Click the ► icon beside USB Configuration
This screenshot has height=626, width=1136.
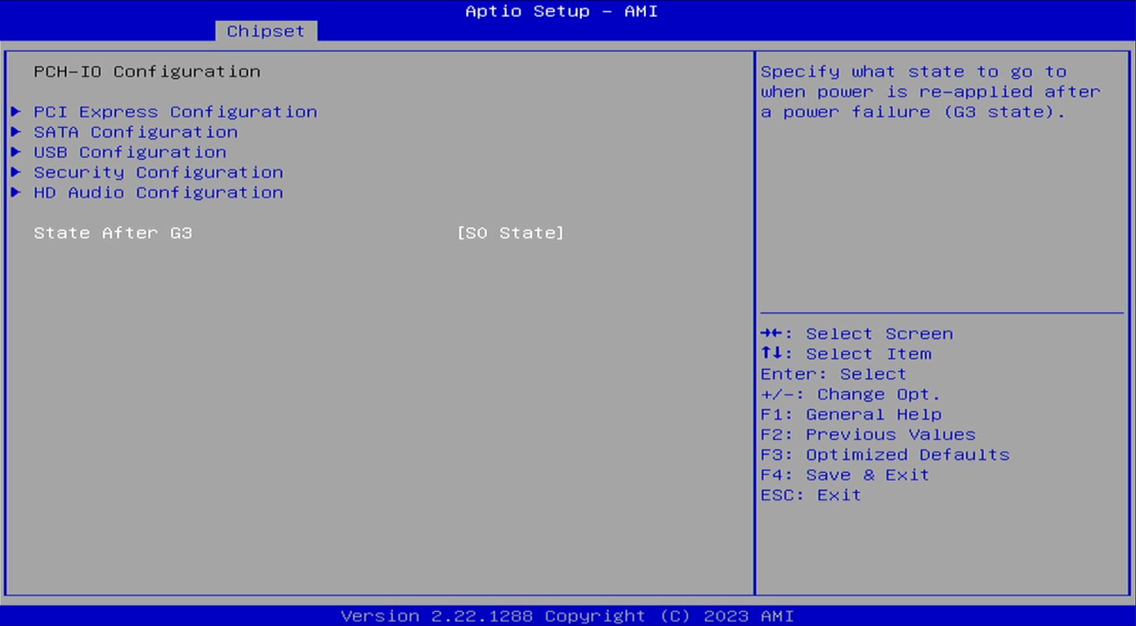pos(17,152)
